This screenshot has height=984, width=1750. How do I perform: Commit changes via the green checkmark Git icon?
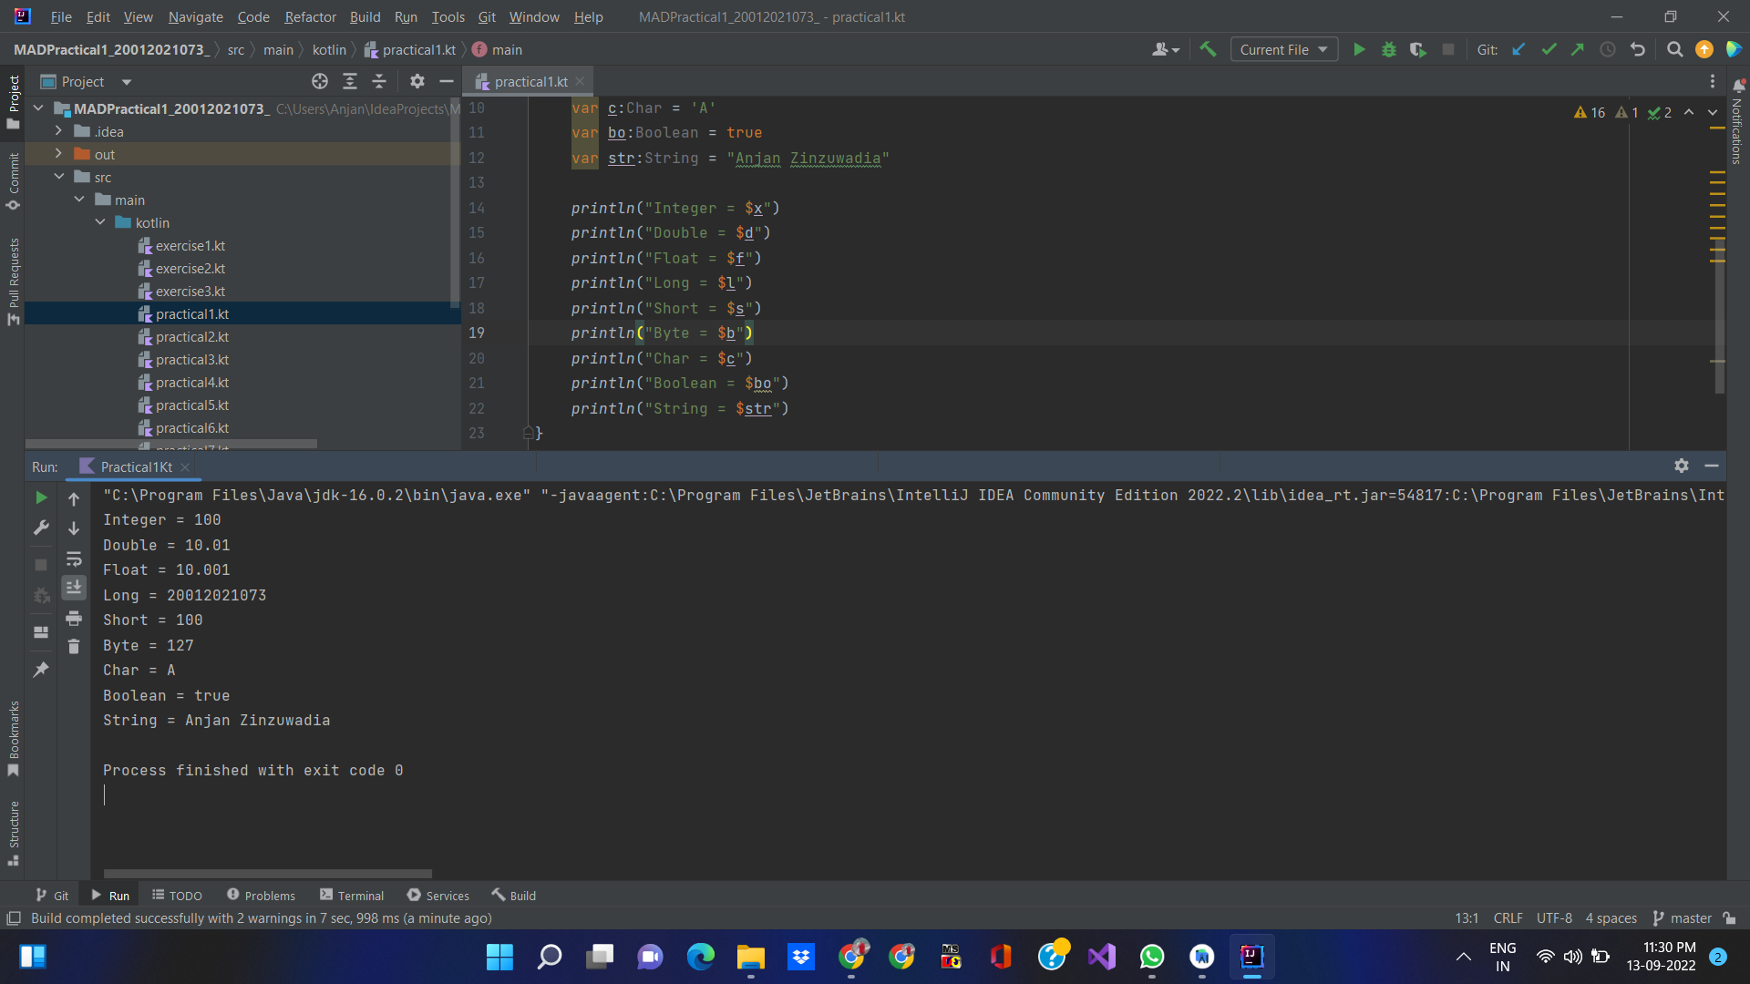point(1549,49)
